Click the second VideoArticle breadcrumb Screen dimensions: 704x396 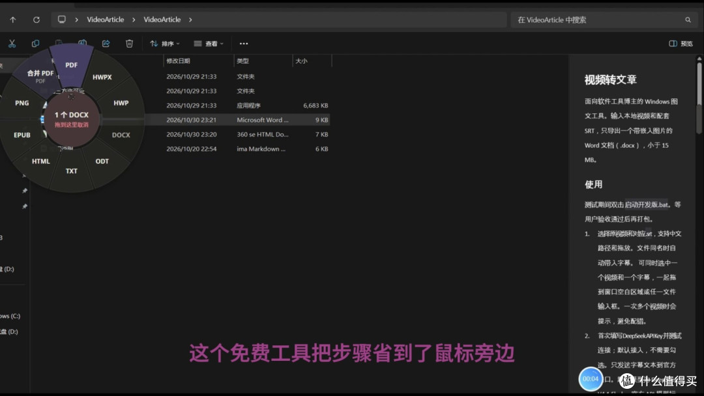pyautogui.click(x=162, y=20)
